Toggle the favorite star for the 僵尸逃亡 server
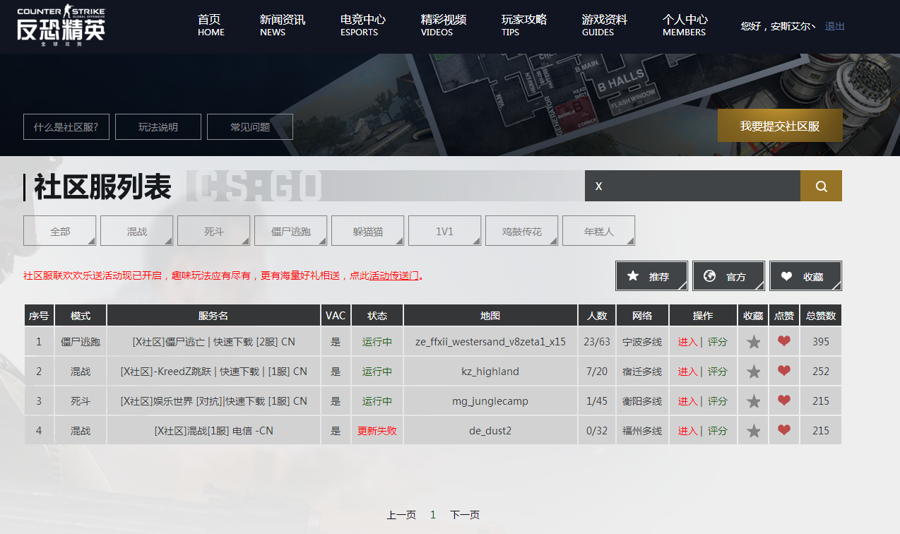 (753, 341)
